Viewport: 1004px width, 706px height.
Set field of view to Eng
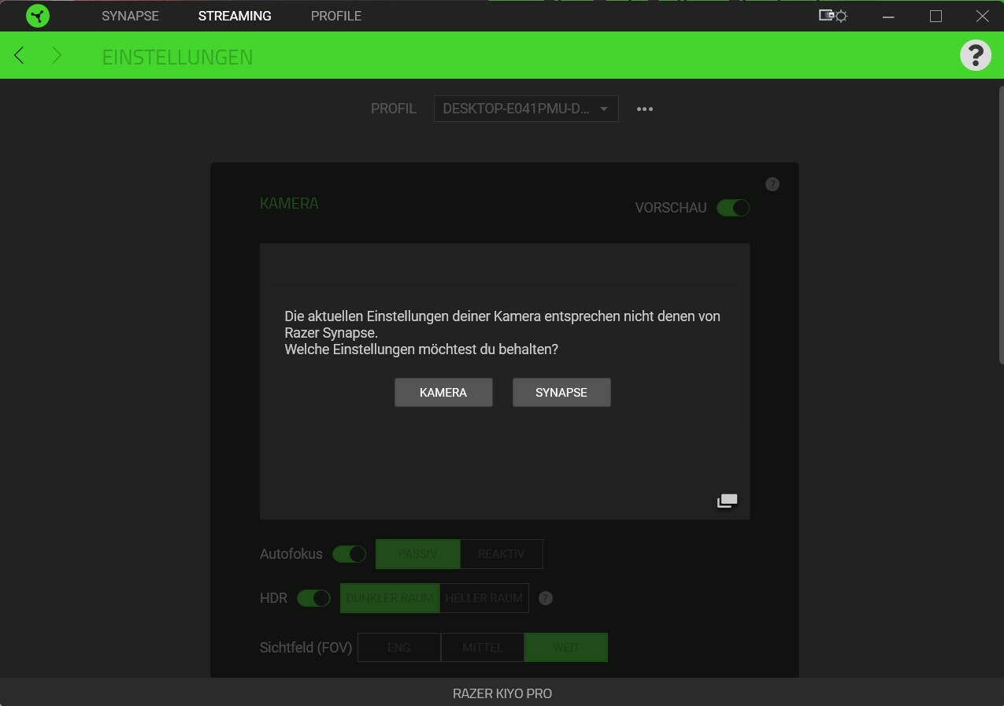click(x=399, y=648)
